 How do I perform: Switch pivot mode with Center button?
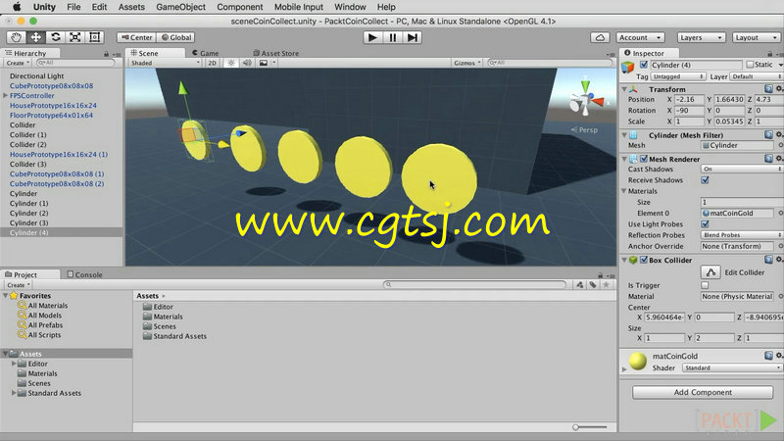136,37
